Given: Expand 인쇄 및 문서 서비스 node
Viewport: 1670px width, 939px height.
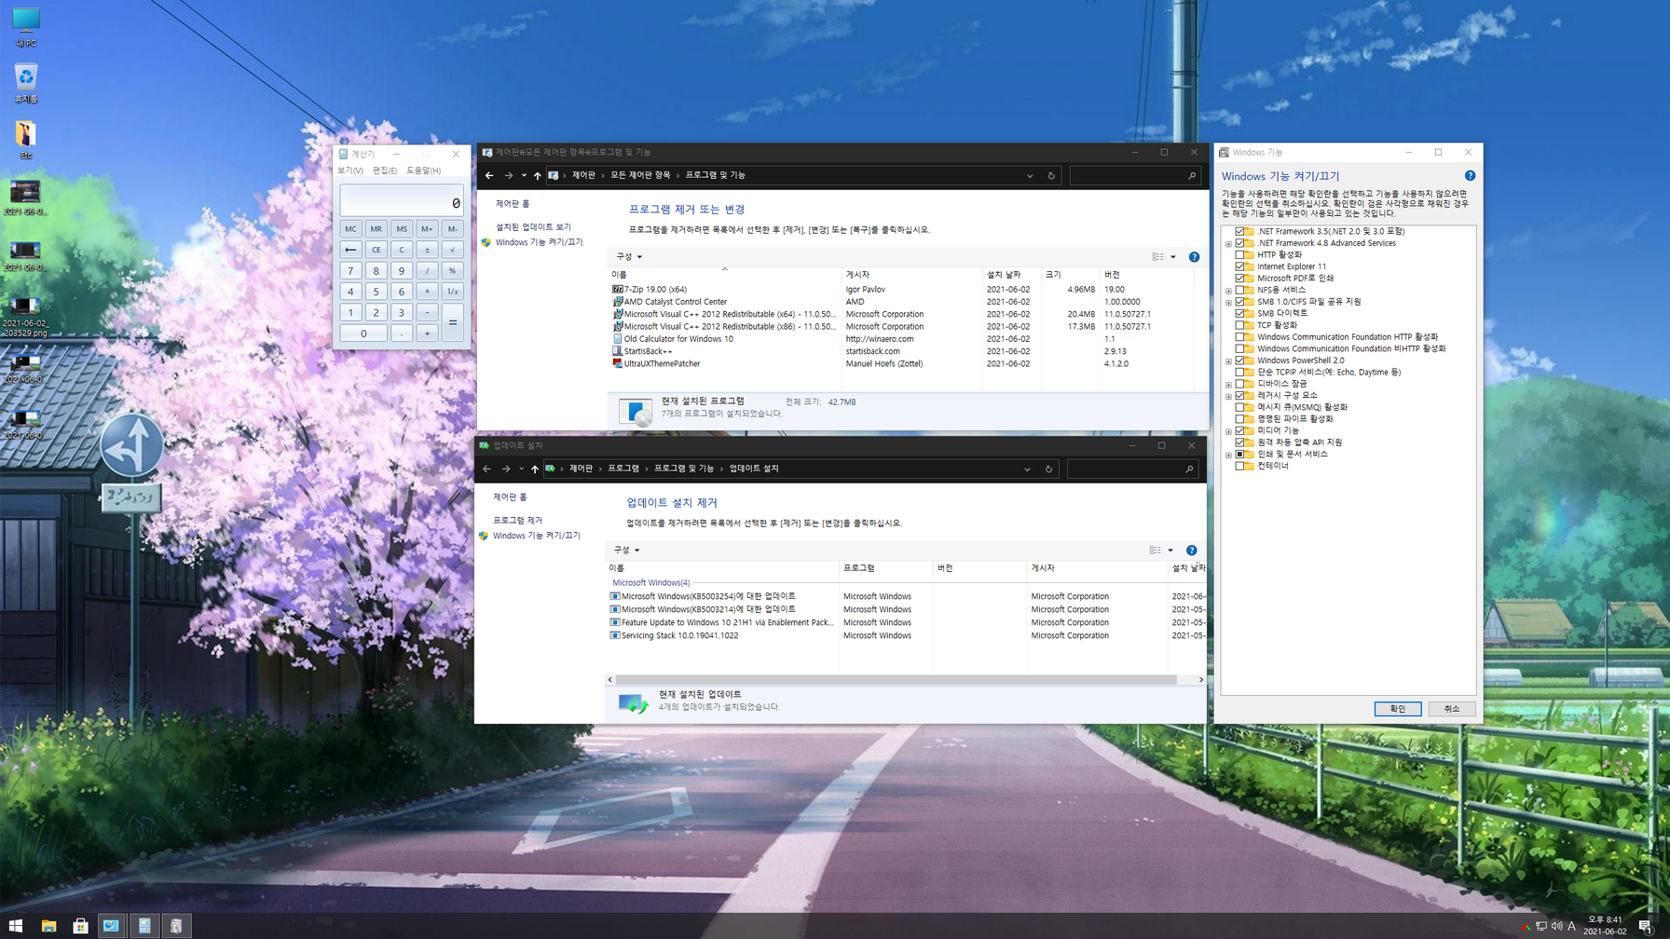Looking at the screenshot, I should coord(1228,455).
